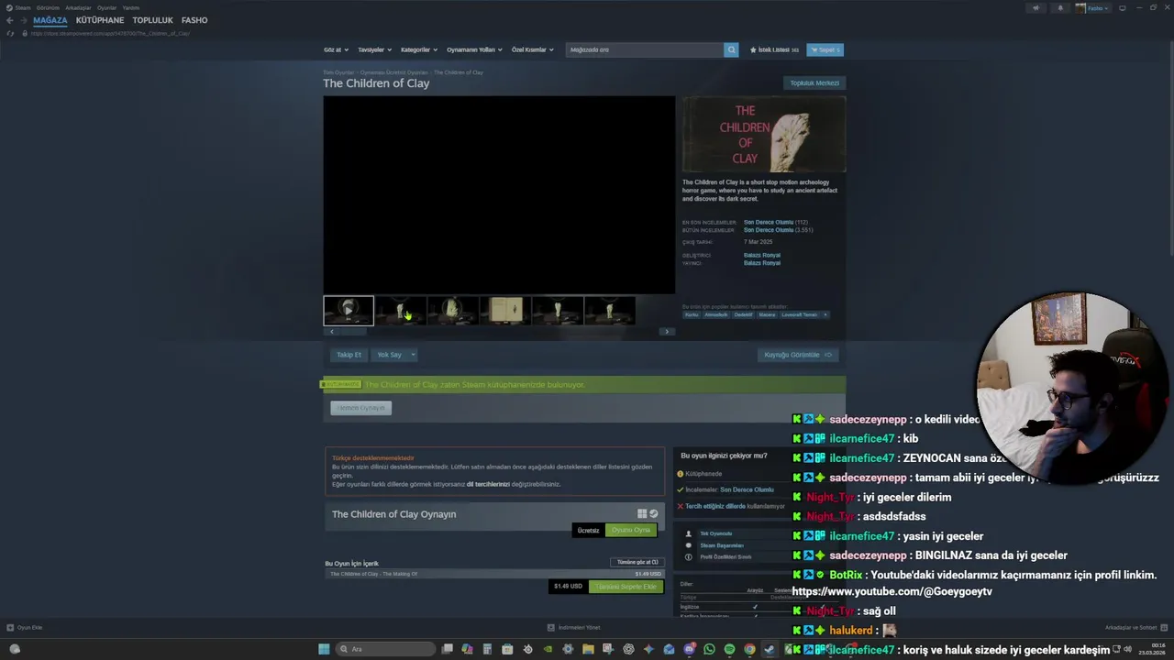Select the third screenshot thumbnail

pos(453,311)
